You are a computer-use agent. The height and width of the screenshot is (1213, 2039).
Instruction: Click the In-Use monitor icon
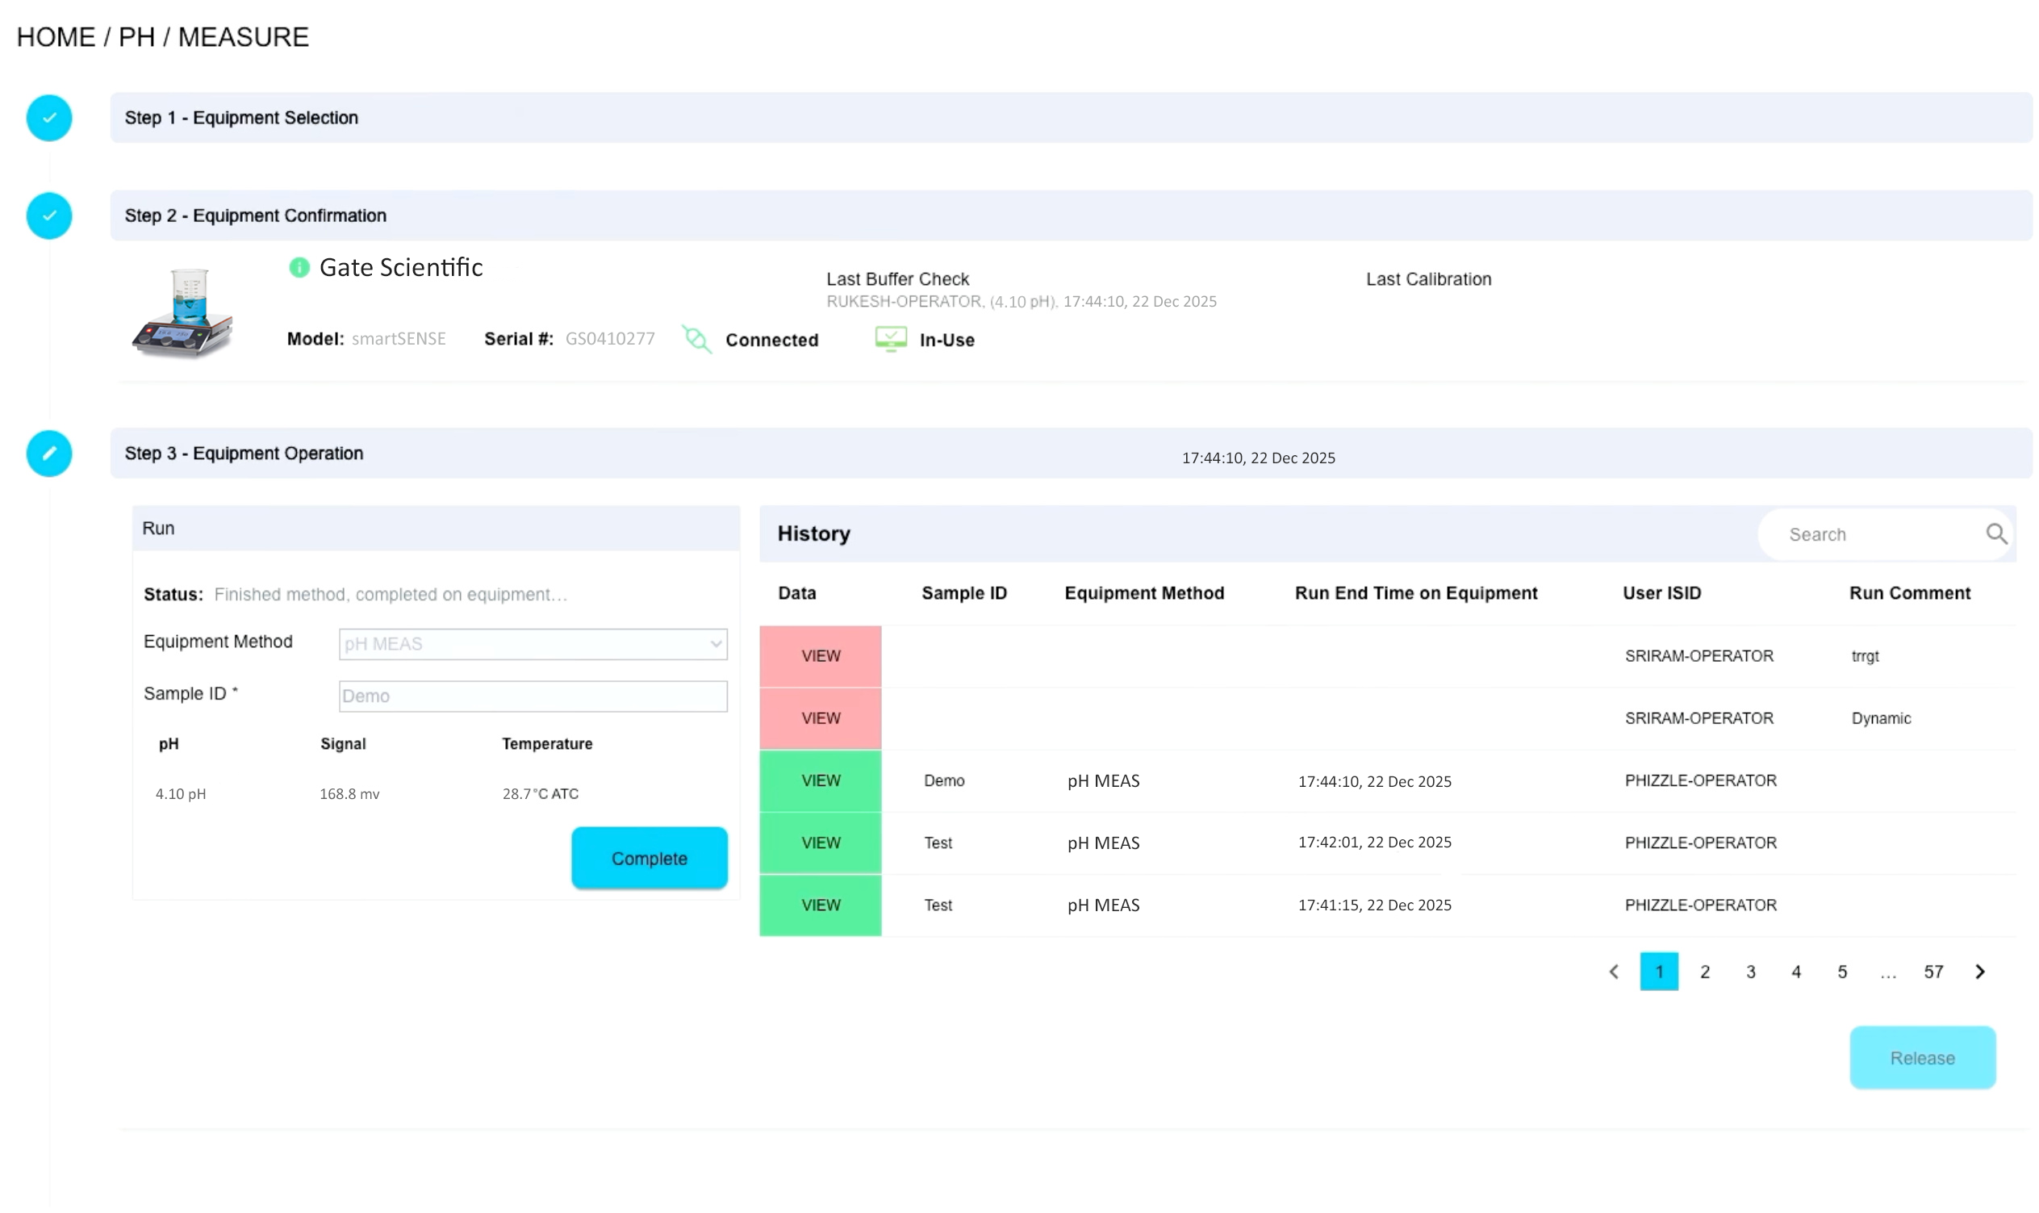click(x=892, y=338)
